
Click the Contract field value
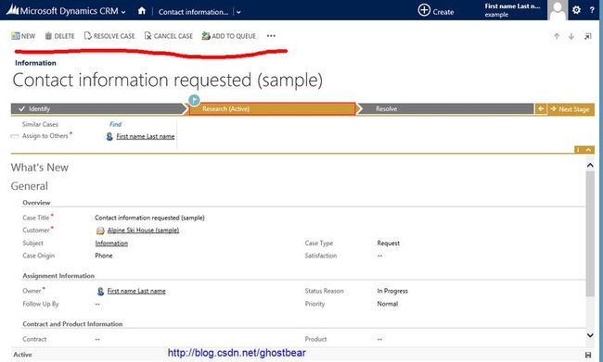(x=97, y=340)
